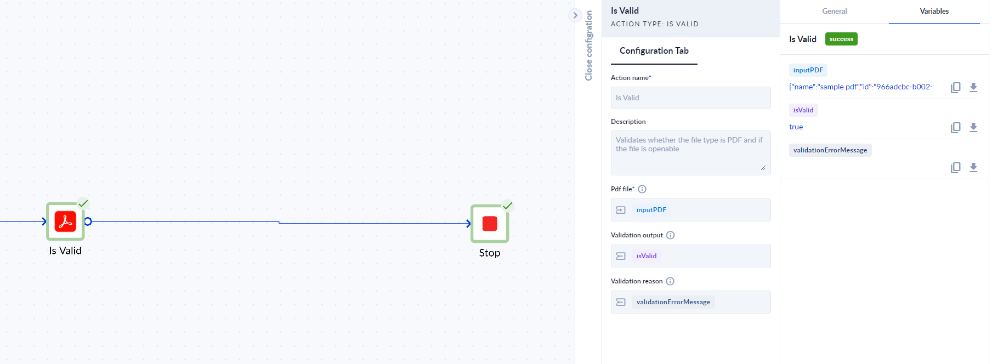Show info for Pdf file field
The image size is (992, 364).
tap(642, 189)
